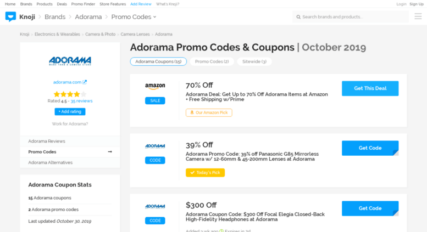Click the Adorama logo in the sidebar card
The height and width of the screenshot is (232, 427).
click(70, 61)
